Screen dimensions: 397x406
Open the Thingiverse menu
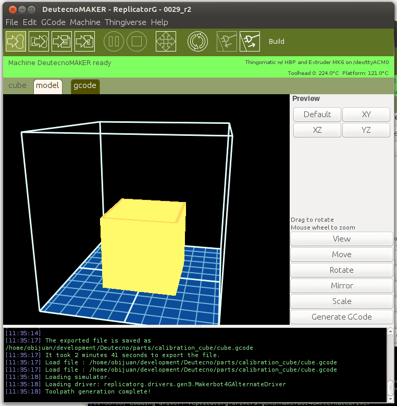[x=126, y=22]
